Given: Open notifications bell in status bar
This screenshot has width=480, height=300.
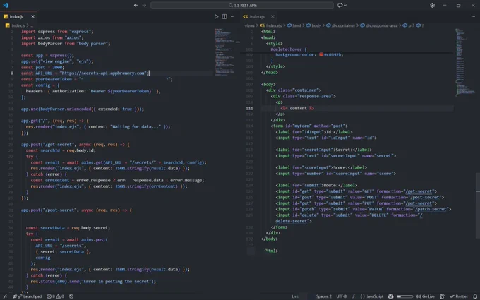Looking at the screenshot, I should [475, 296].
